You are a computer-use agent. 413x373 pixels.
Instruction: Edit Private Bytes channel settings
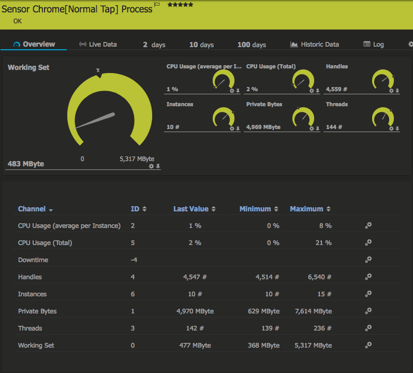coord(368,311)
